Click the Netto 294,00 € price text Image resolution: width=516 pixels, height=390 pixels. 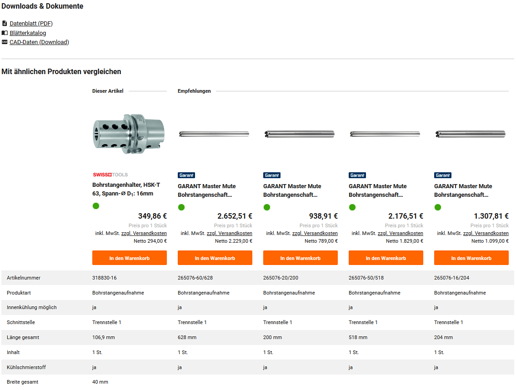click(150, 241)
